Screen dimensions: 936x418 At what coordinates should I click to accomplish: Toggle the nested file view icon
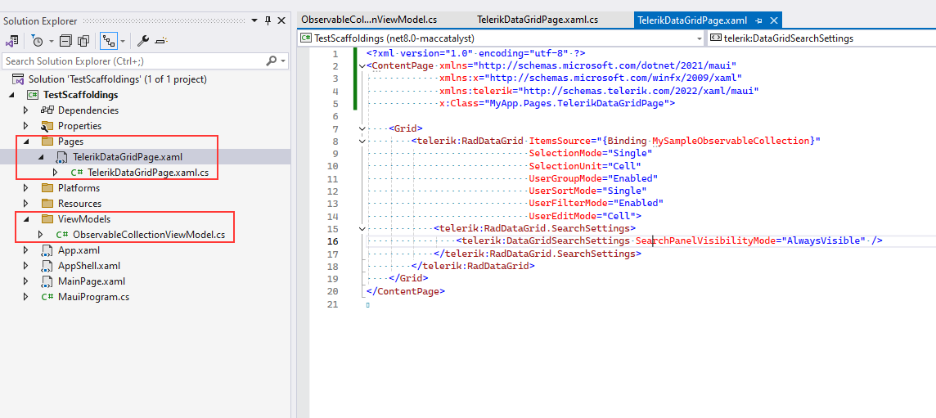pos(108,41)
